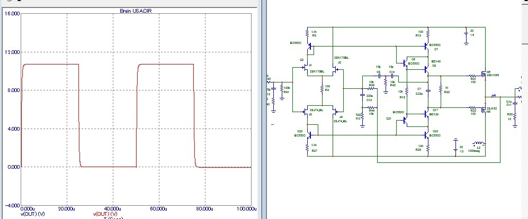Select capacitor C7 (0.22u)
Viewport: 528px width, 219px height.
[428, 90]
